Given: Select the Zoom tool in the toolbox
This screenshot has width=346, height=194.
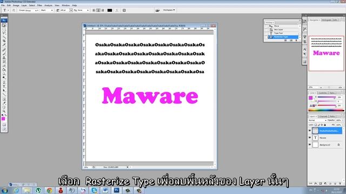Looking at the screenshot, I should click(4, 111).
